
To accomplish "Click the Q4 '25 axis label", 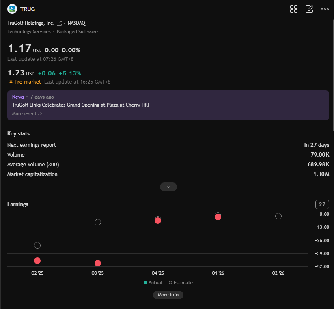I will point(158,273).
